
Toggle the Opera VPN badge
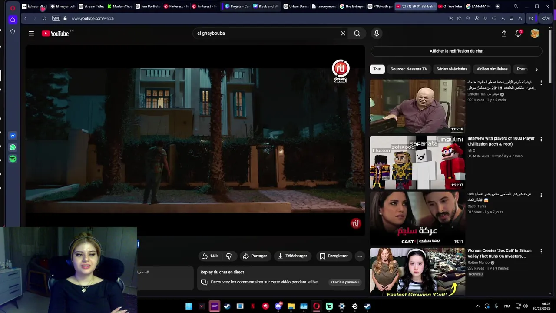point(56,18)
